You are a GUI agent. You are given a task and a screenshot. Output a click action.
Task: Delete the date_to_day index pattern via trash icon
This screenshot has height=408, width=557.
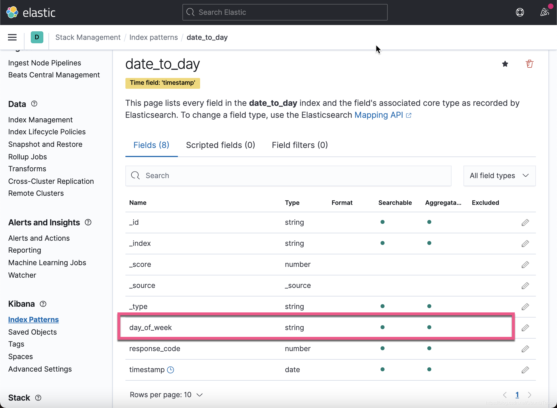click(x=529, y=64)
